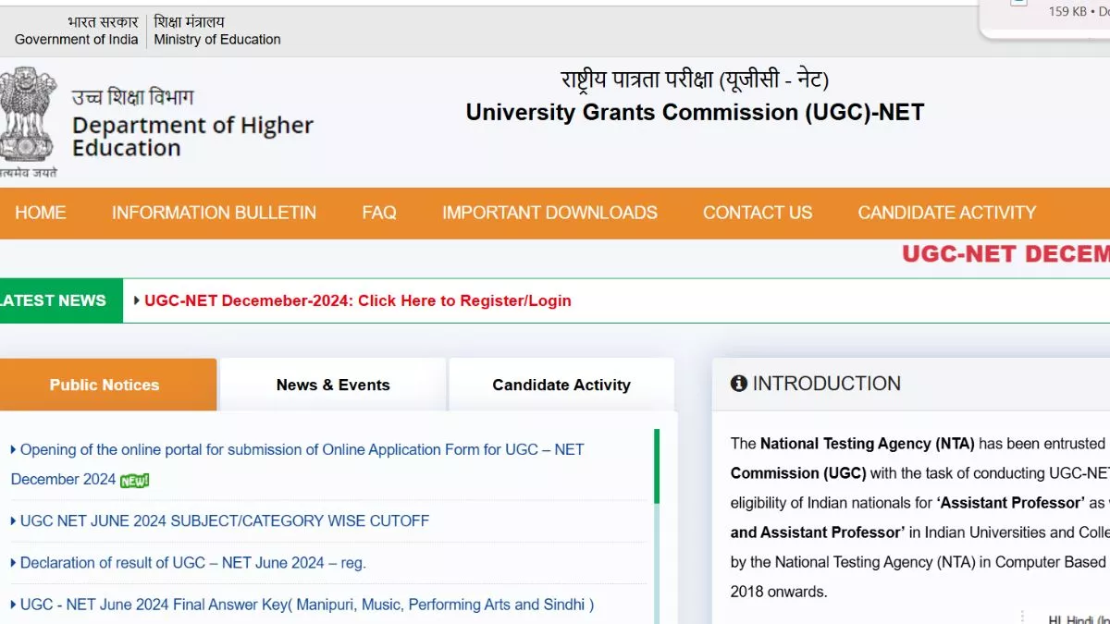Open the online application portal notice link
The image size is (1110, 624).
point(298,449)
